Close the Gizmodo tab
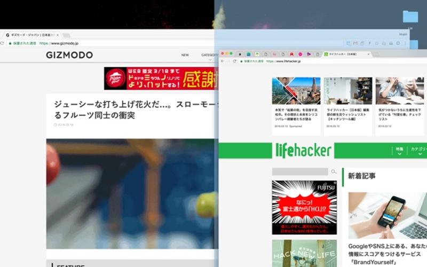This screenshot has height=267, width=427. click(x=58, y=35)
